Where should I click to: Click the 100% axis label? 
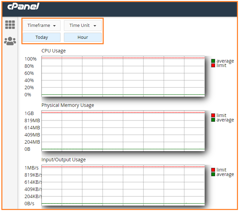[x=31, y=59]
